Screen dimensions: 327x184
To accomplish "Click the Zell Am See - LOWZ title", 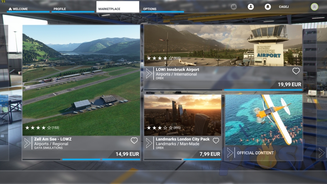I will [53, 139].
